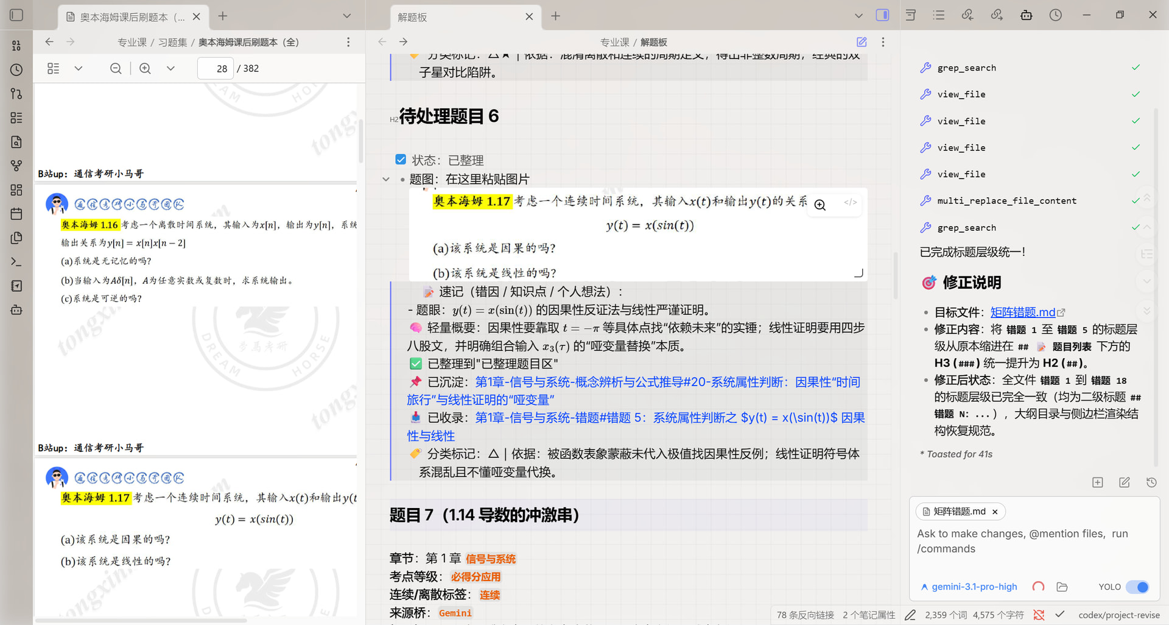The image size is (1169, 625).
Task: Open the robot AI chat sidebar tab
Action: [1026, 15]
